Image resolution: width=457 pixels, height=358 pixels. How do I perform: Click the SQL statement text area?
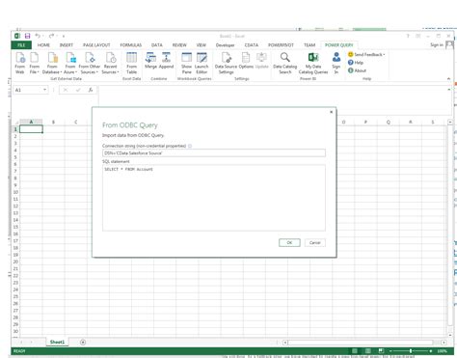[214, 198]
